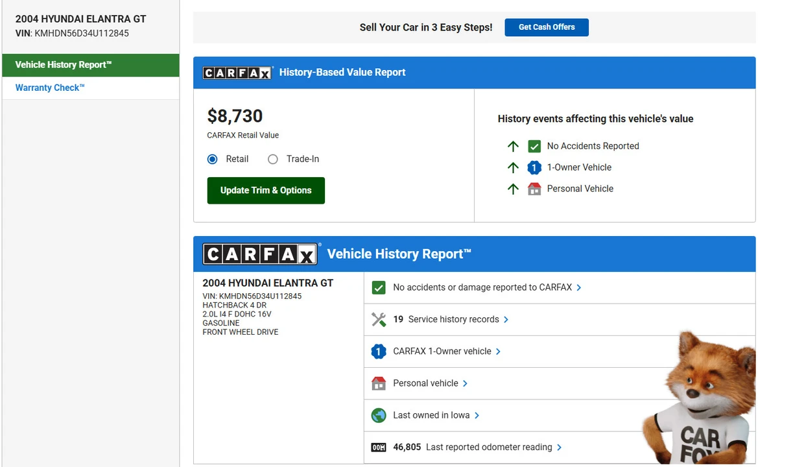The height and width of the screenshot is (467, 804).
Task: Click the globe icon in Last owned in Iowa row
Action: (x=379, y=415)
